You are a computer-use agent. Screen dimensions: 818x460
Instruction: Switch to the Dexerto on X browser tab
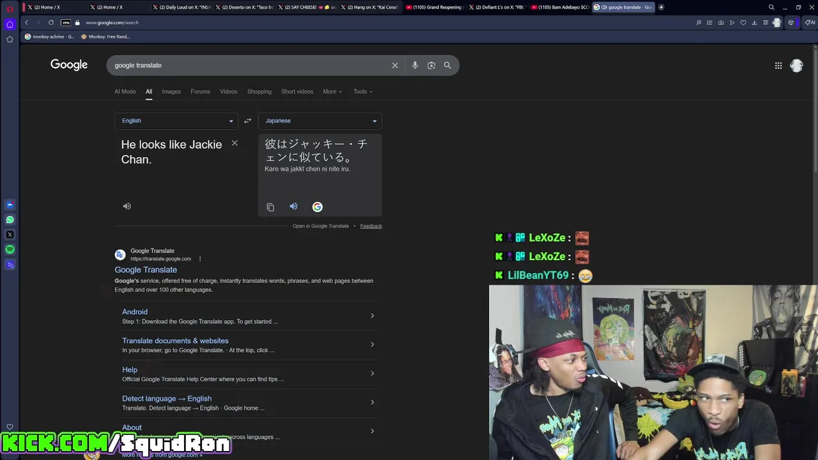click(x=245, y=7)
